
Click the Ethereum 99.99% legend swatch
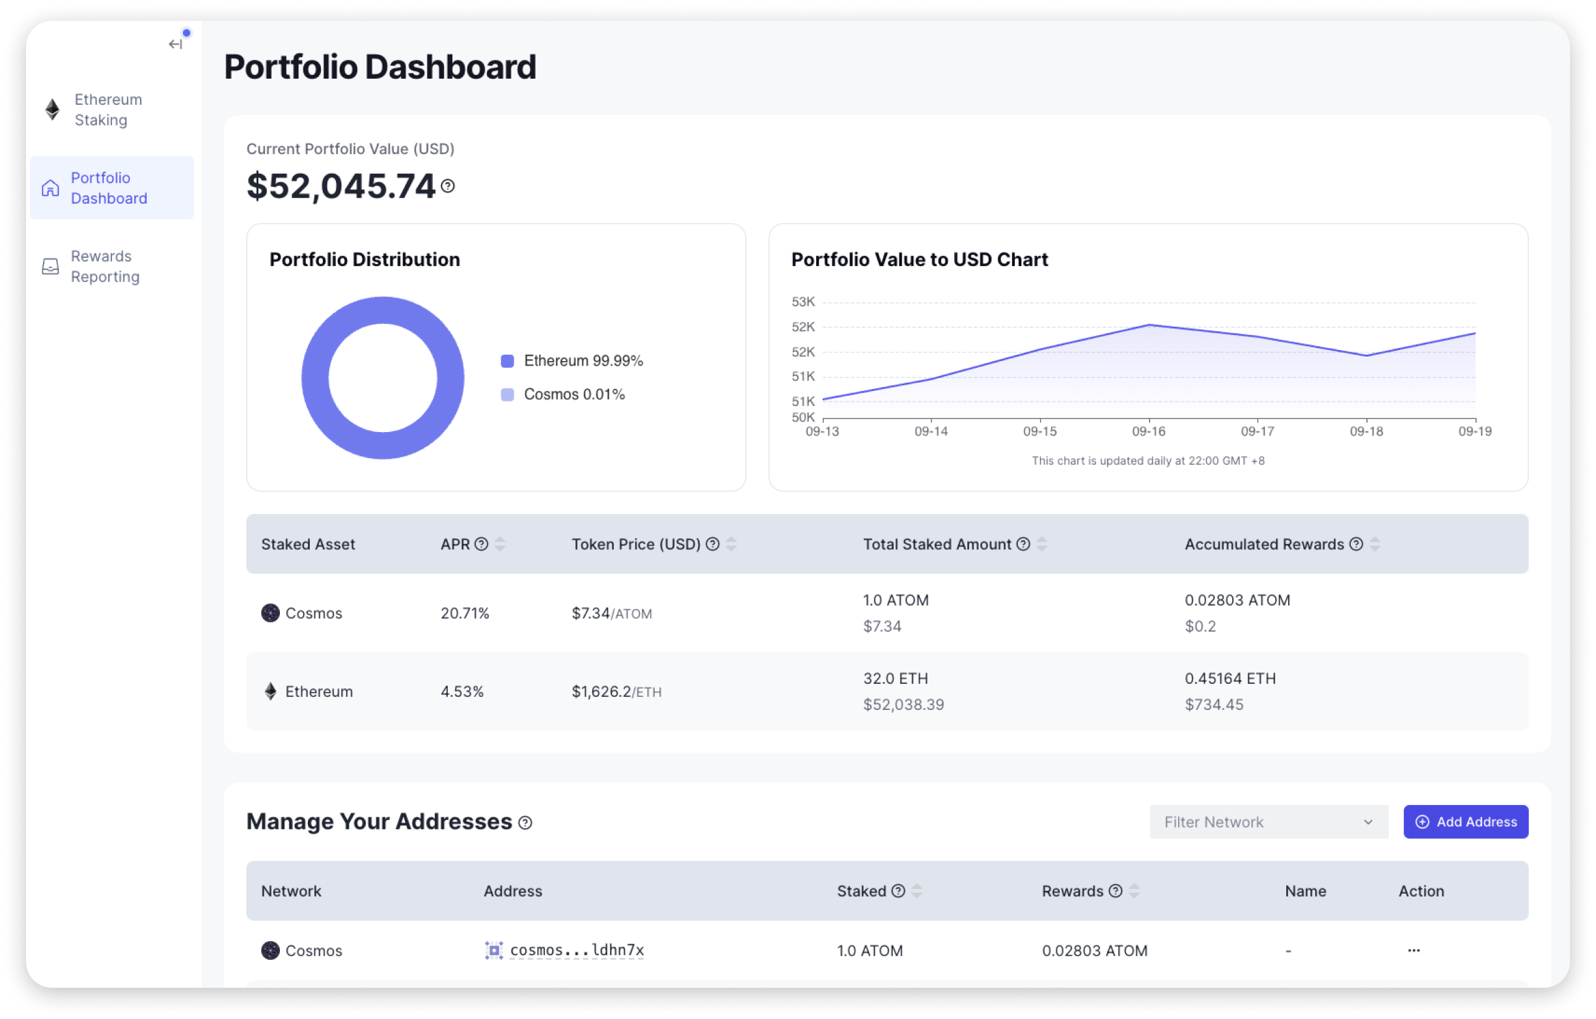(508, 361)
